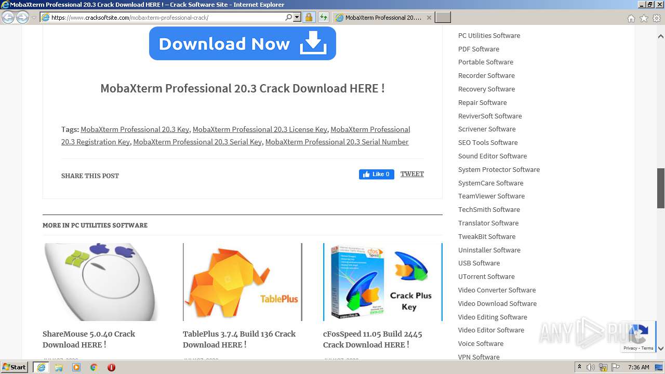
Task: Open Sound Editor Software category
Action: (493, 156)
